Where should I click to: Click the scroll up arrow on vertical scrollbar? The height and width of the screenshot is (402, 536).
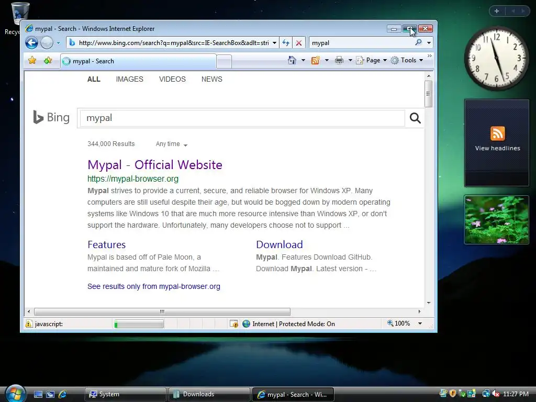pos(428,75)
